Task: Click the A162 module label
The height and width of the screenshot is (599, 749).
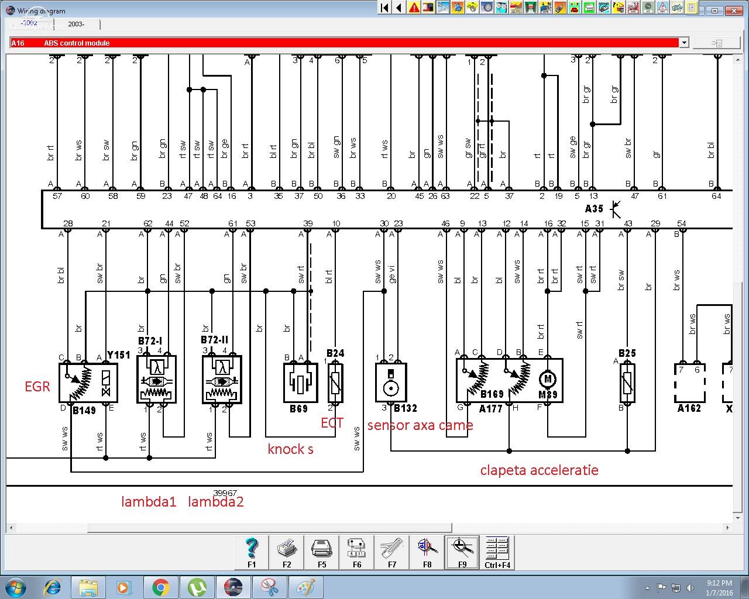Action: click(x=689, y=408)
